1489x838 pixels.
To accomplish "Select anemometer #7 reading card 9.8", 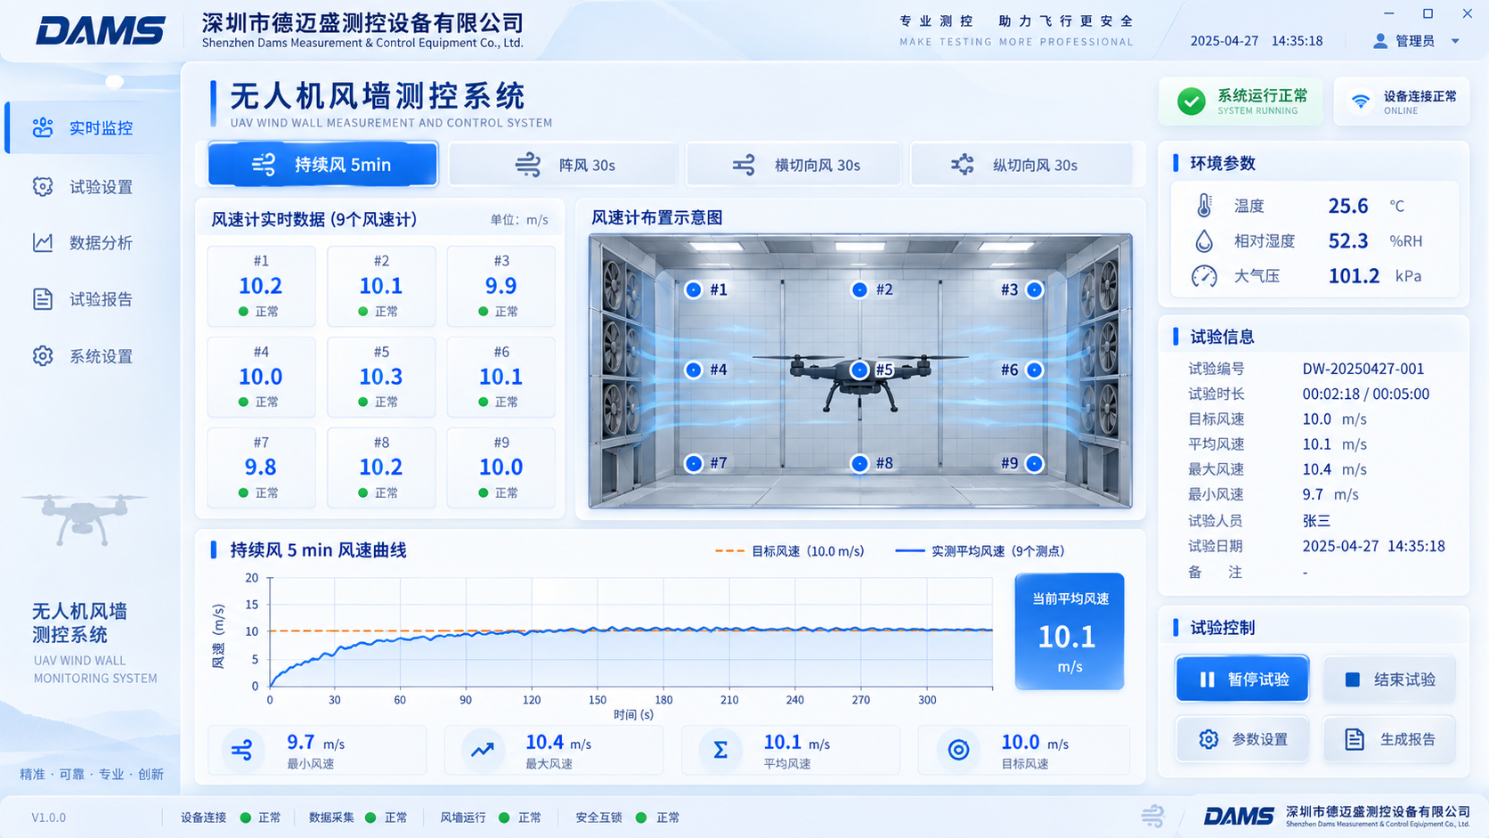I will [261, 468].
